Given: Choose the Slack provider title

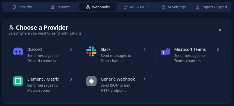Looking at the screenshot, I should (x=105, y=49).
